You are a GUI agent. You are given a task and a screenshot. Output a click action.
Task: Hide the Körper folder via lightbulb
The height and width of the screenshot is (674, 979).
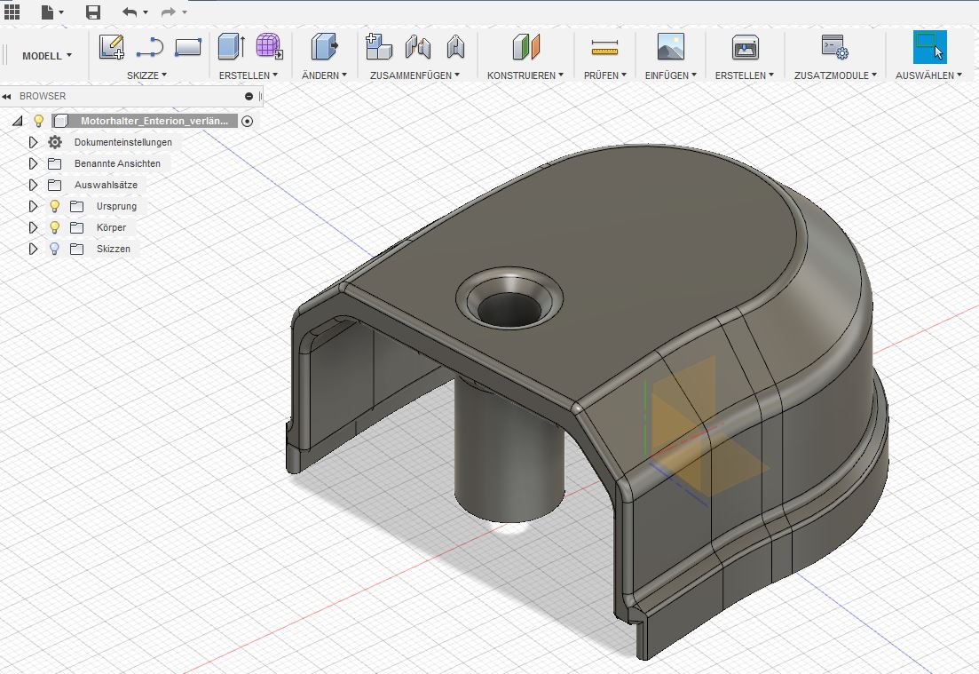point(54,227)
